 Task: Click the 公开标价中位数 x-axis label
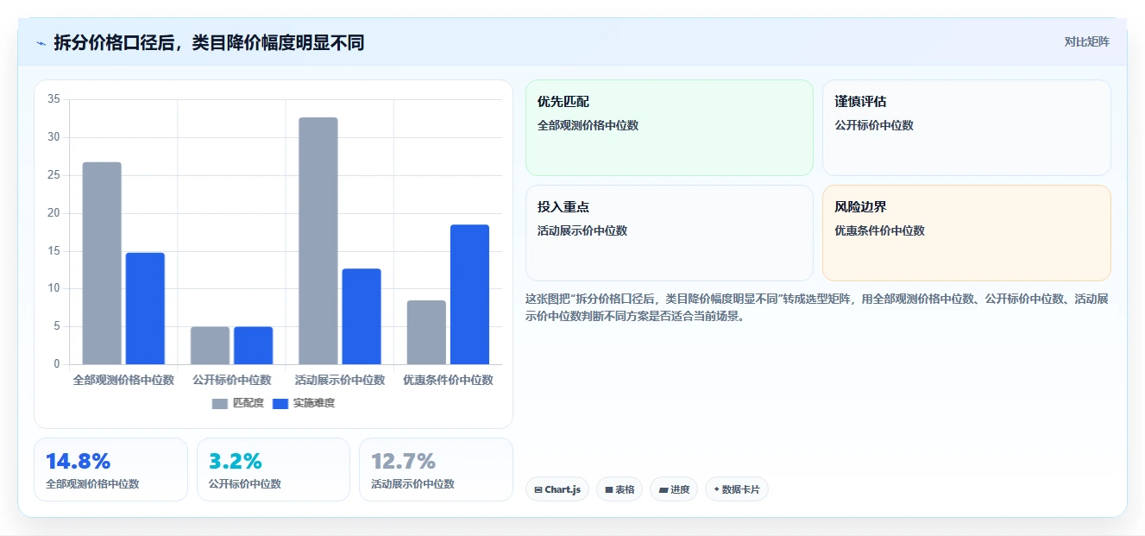tap(232, 380)
